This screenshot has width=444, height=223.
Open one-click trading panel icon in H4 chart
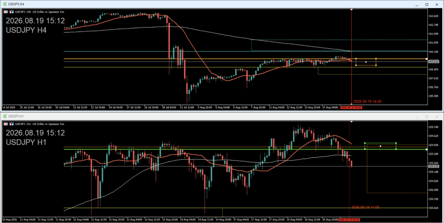[12, 12]
